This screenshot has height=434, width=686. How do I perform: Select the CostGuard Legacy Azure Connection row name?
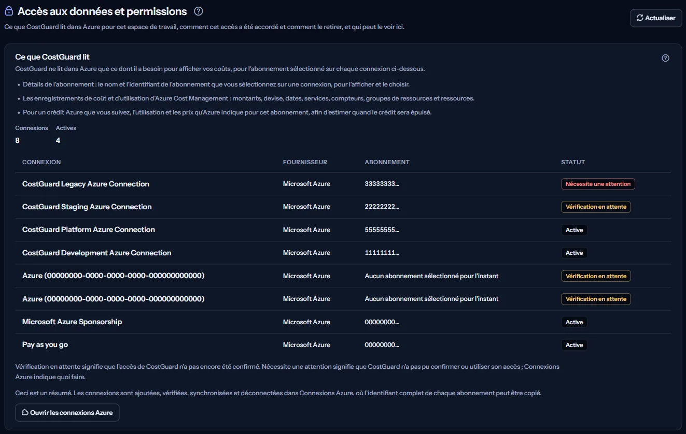pos(86,184)
